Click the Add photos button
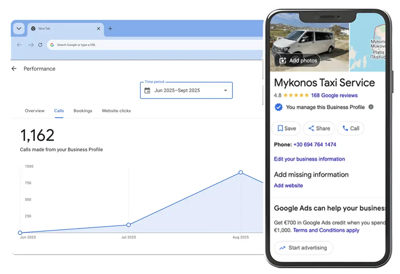 pos(298,61)
